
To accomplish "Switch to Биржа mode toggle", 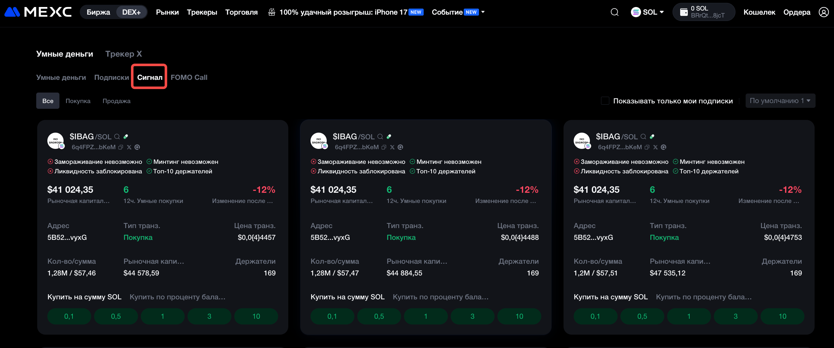I will [98, 12].
